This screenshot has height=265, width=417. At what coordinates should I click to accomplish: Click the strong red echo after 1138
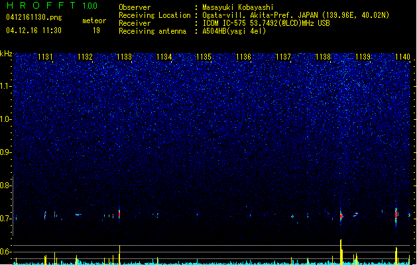tap(341, 216)
